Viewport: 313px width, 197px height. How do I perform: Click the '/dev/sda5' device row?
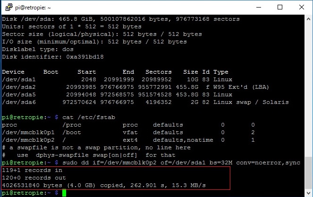117,94
